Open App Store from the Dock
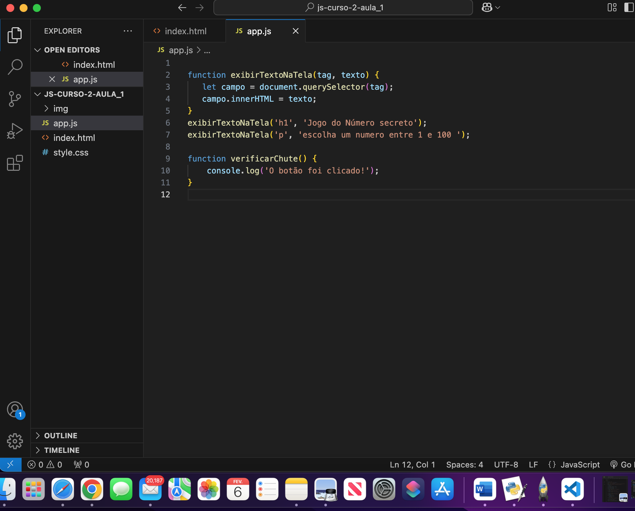635x511 pixels. 442,489
